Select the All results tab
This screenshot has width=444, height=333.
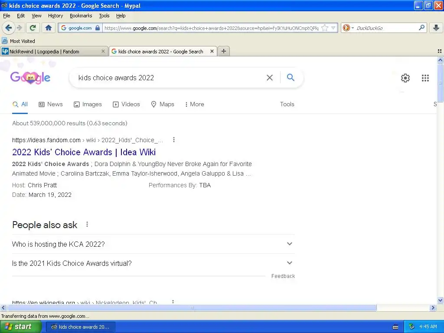(x=20, y=104)
